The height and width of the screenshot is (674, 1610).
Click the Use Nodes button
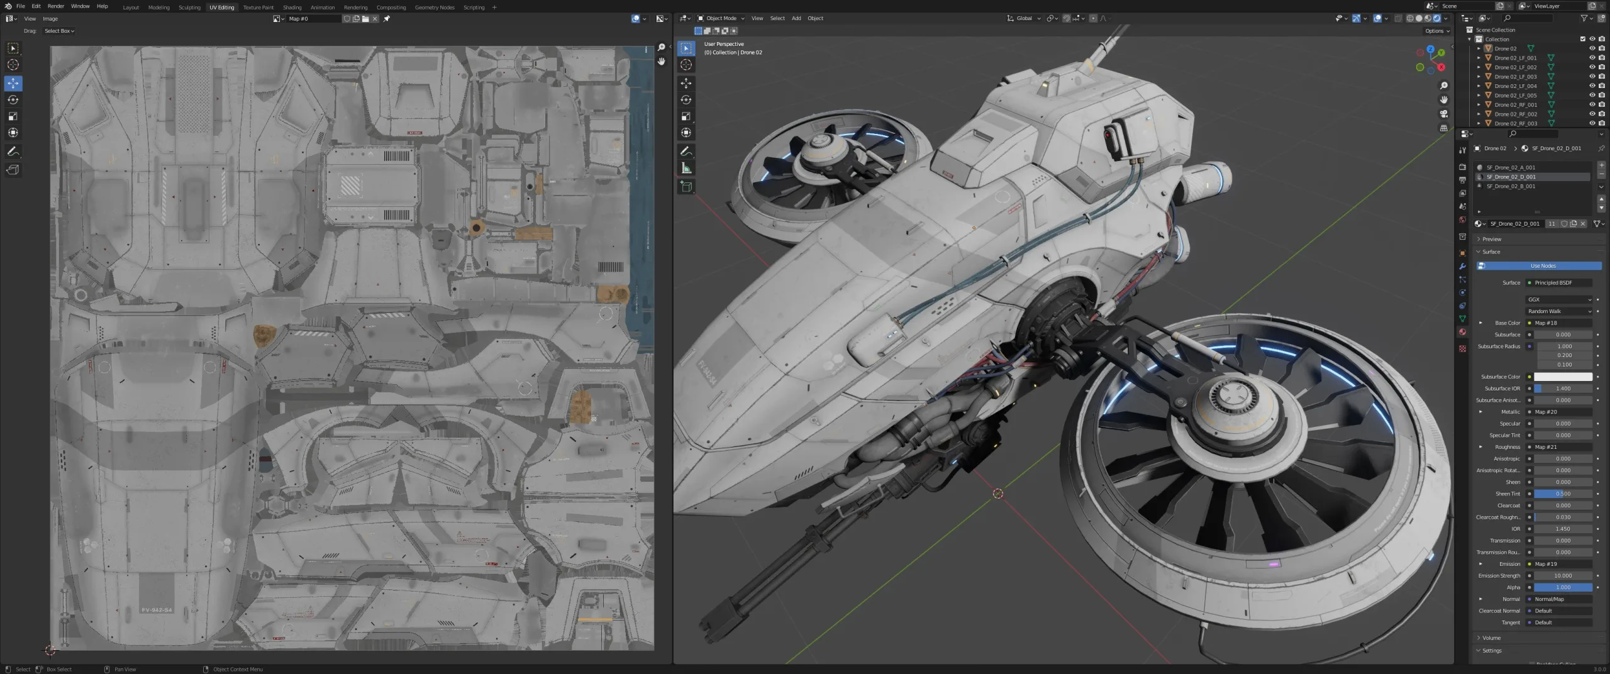click(x=1543, y=265)
